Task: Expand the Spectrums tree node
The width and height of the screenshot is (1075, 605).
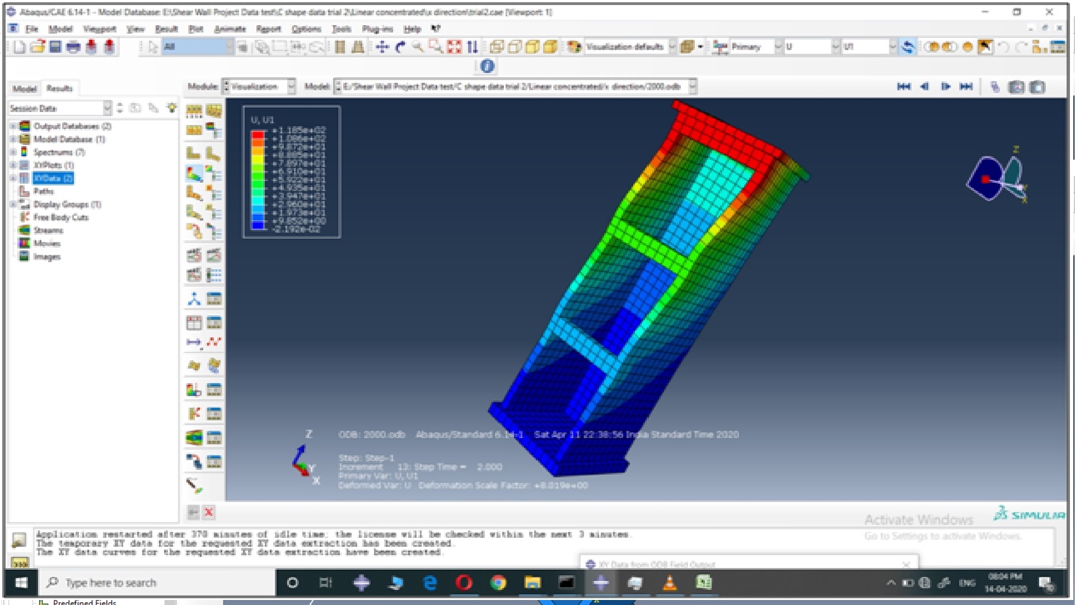Action: 13,152
